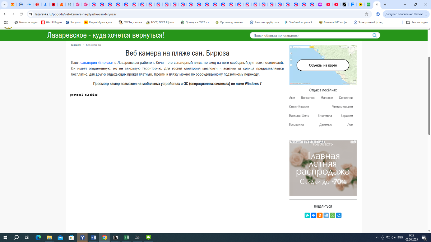Click the magnifier icon in site search
The height and width of the screenshot is (242, 431).
pyautogui.click(x=375, y=35)
